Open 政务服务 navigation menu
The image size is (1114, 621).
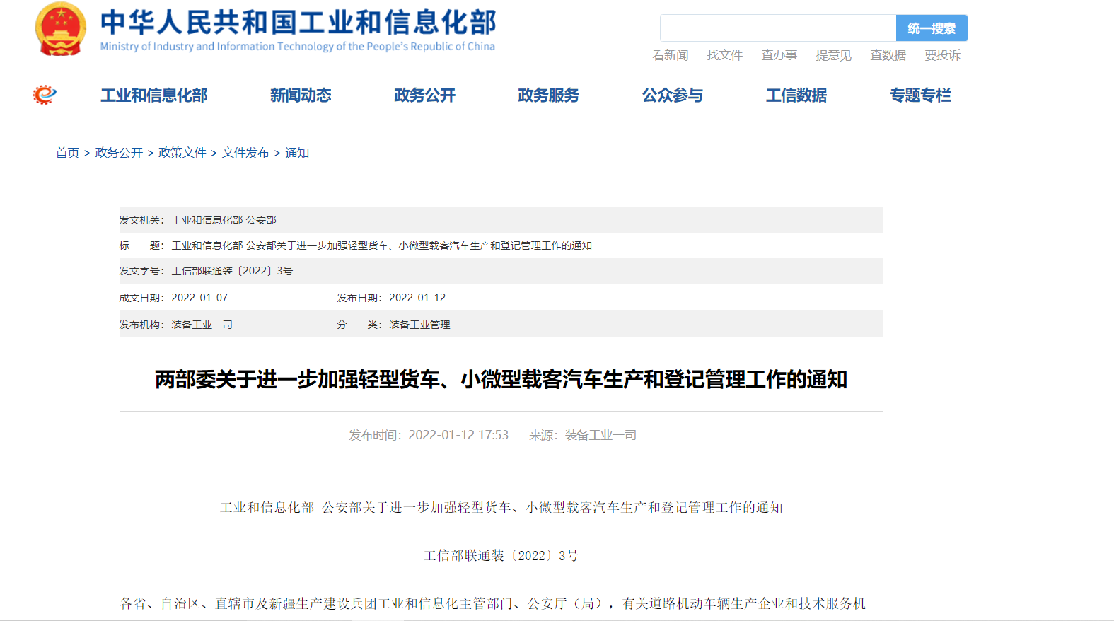point(548,95)
